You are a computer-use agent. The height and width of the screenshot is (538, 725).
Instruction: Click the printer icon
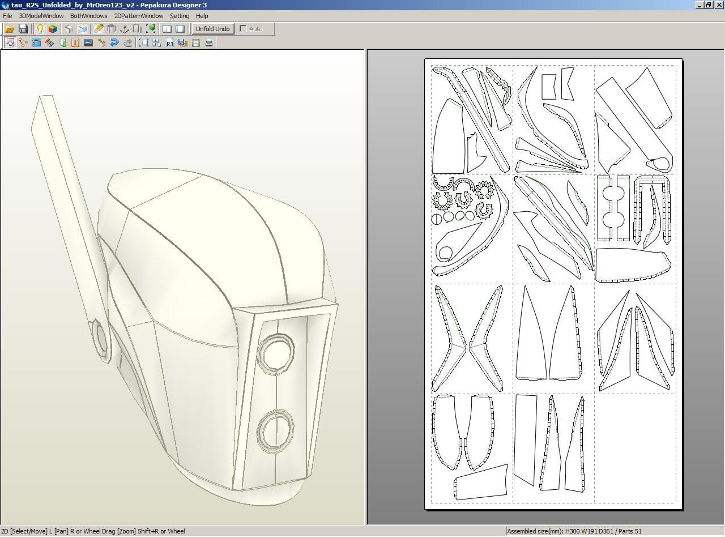coord(209,42)
